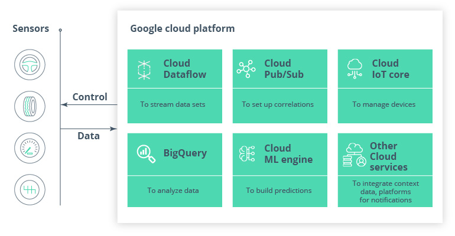
Task: Click the Cloud Dataflow icon
Action: pos(144,69)
